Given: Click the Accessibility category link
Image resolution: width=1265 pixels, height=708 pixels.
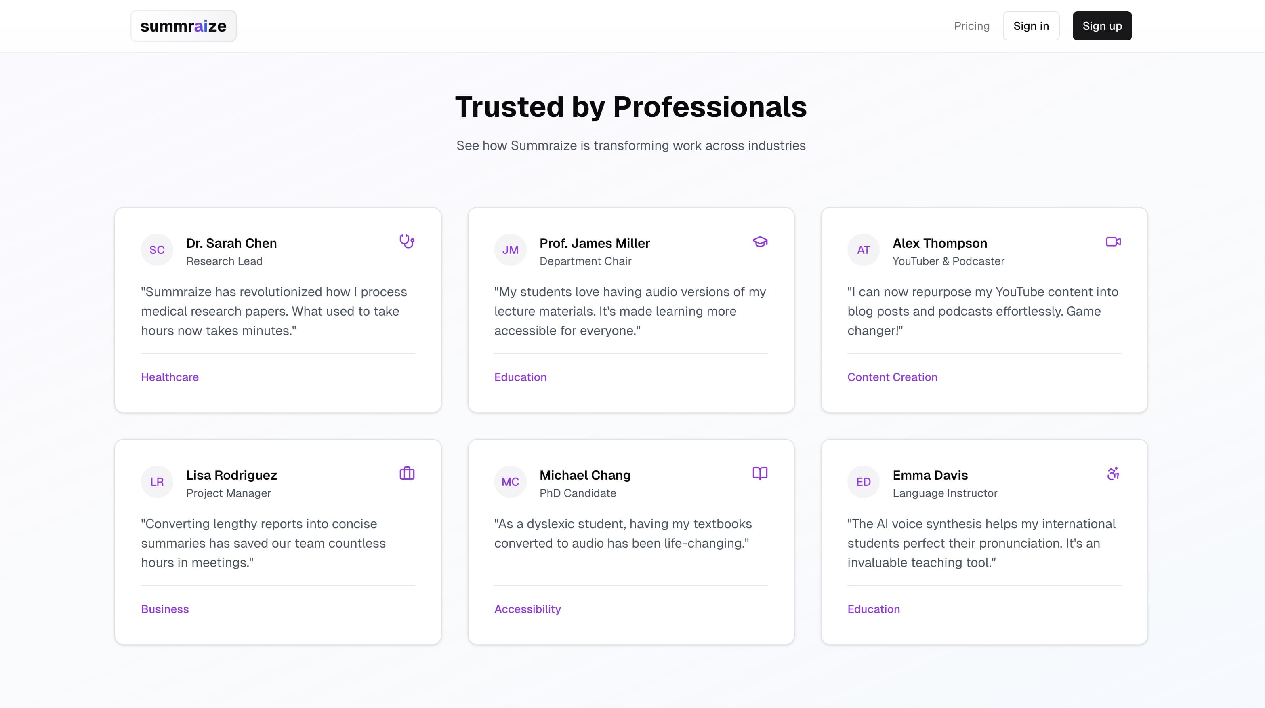Looking at the screenshot, I should click(x=527, y=609).
